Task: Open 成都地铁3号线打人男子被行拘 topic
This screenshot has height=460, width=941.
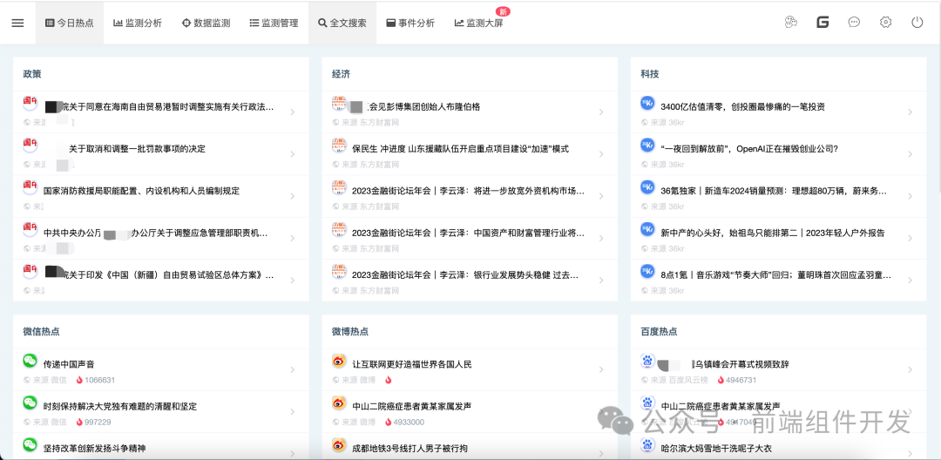Action: coord(410,448)
